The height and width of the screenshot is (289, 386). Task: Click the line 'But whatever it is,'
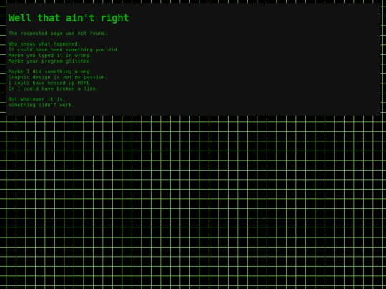pos(37,99)
